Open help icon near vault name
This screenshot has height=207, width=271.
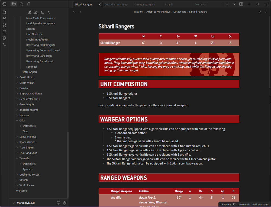pos(59,203)
